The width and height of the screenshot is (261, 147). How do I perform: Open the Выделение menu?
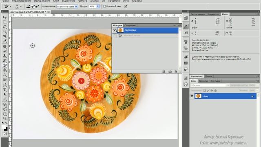coord(69,1)
